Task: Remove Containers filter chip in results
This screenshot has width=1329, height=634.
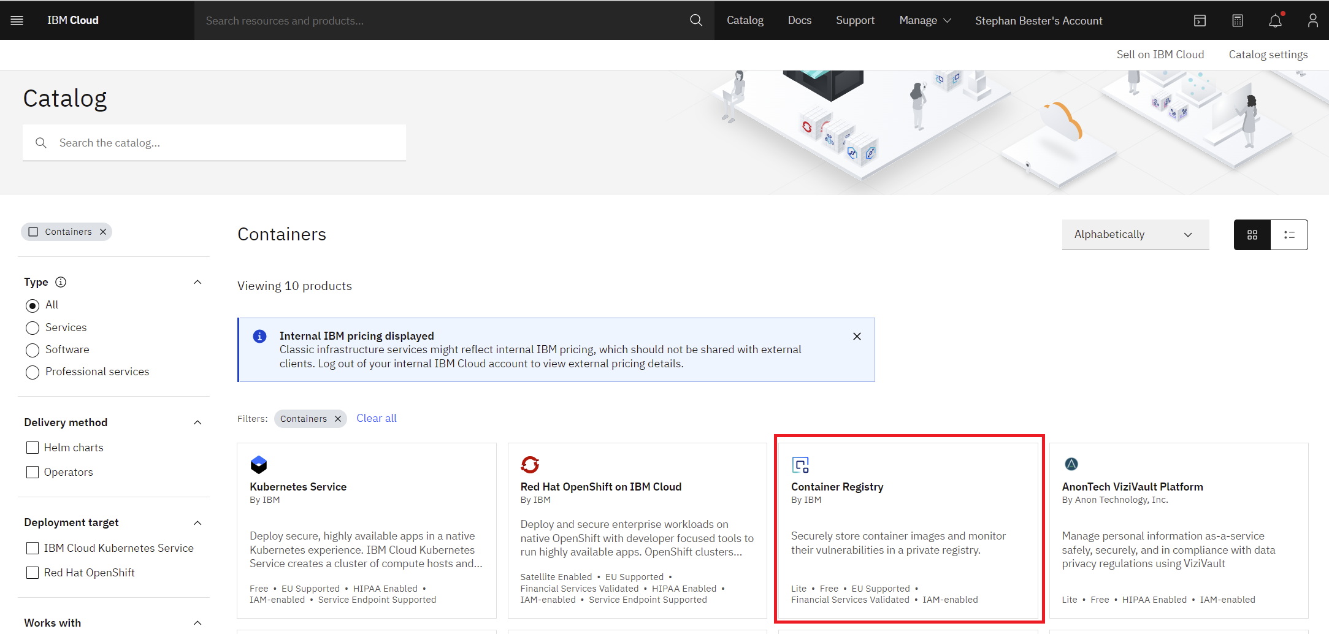Action: click(337, 419)
